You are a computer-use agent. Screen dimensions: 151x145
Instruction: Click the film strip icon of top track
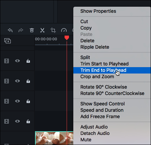coord(7,61)
